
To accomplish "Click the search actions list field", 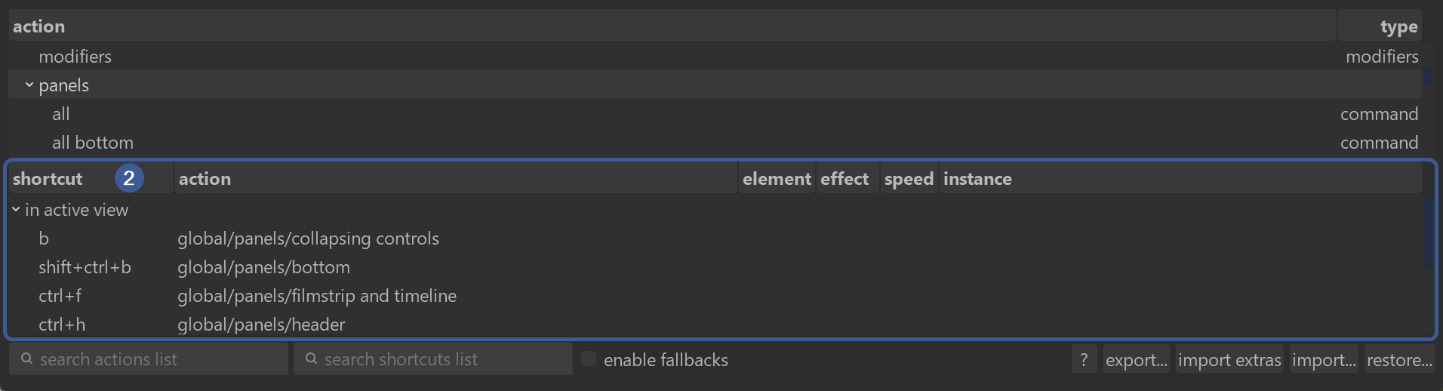I will point(158,359).
